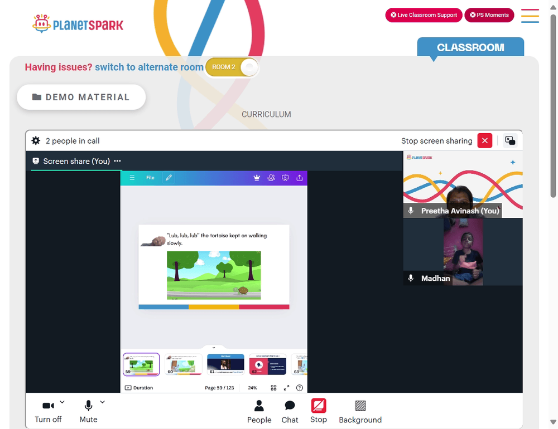The height and width of the screenshot is (429, 558).
Task: Click the CURRICULUM label
Action: pyautogui.click(x=266, y=114)
